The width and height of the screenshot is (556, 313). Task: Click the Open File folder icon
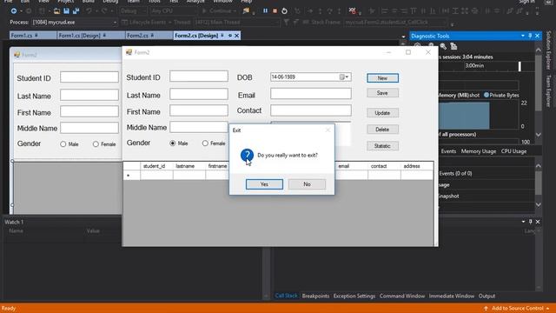point(56,11)
